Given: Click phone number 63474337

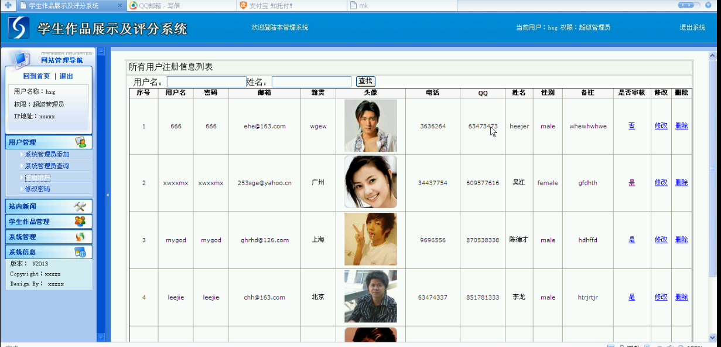Looking at the screenshot, I should tap(433, 297).
